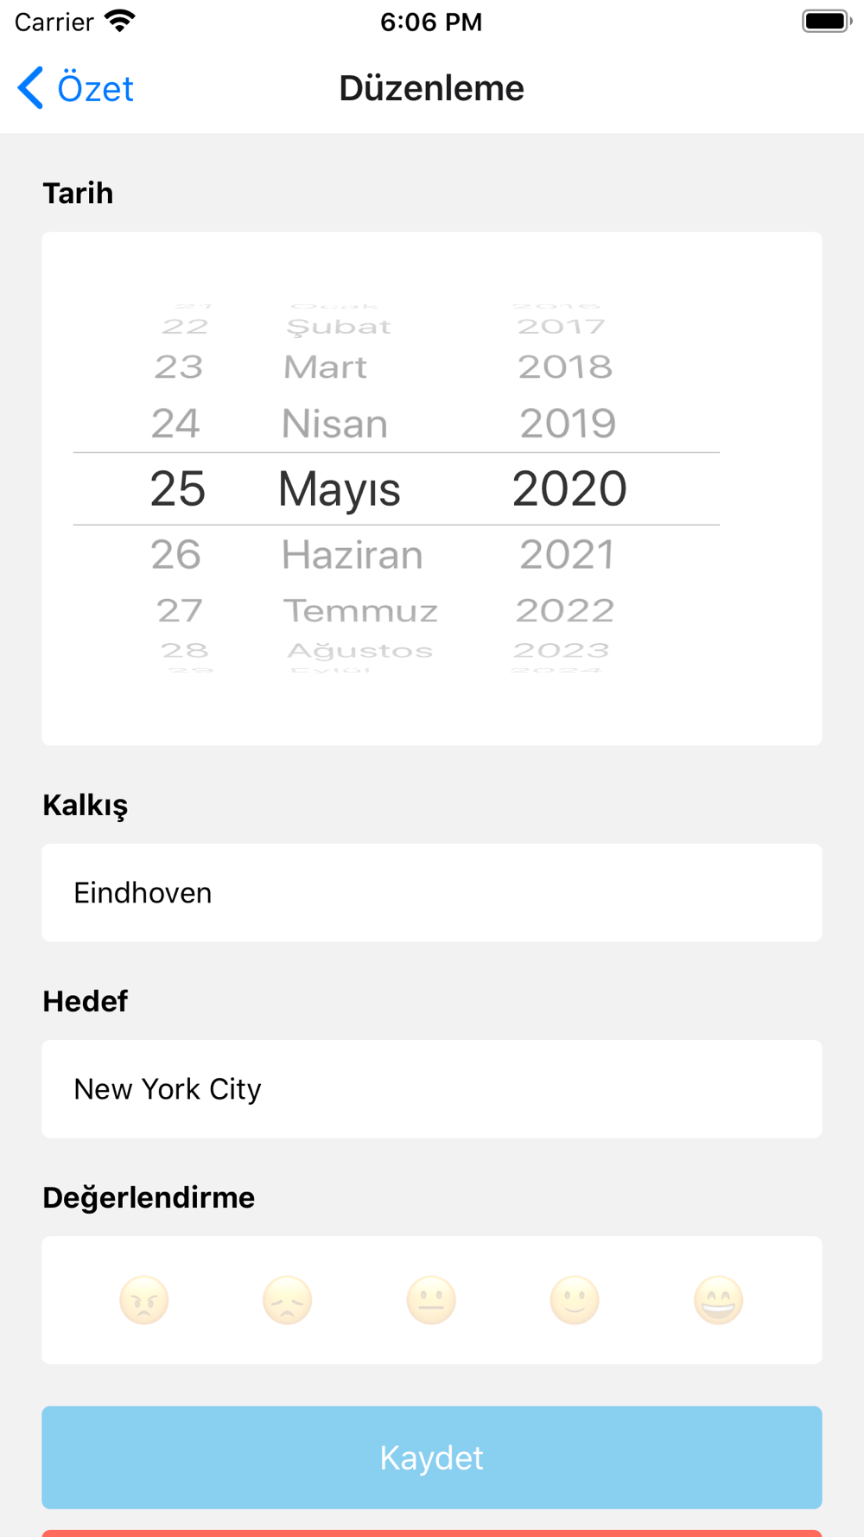Pick the slightly smiling face rating
This screenshot has width=864, height=1537.
575,1299
